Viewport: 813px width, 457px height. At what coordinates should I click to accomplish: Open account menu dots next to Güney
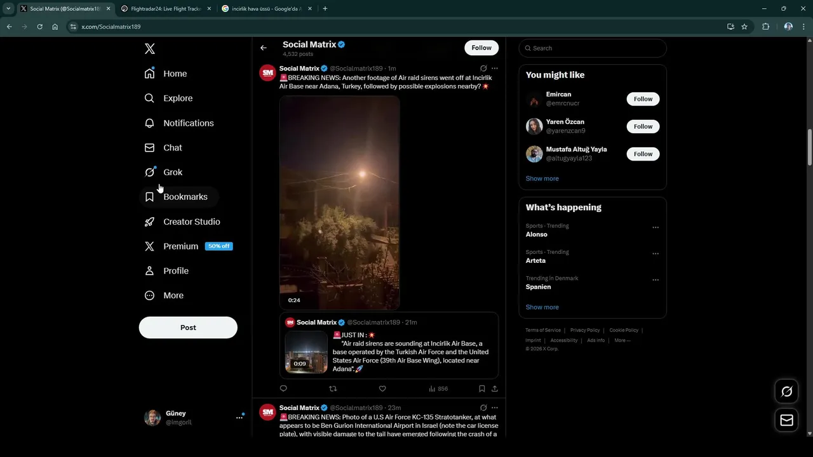239,417
